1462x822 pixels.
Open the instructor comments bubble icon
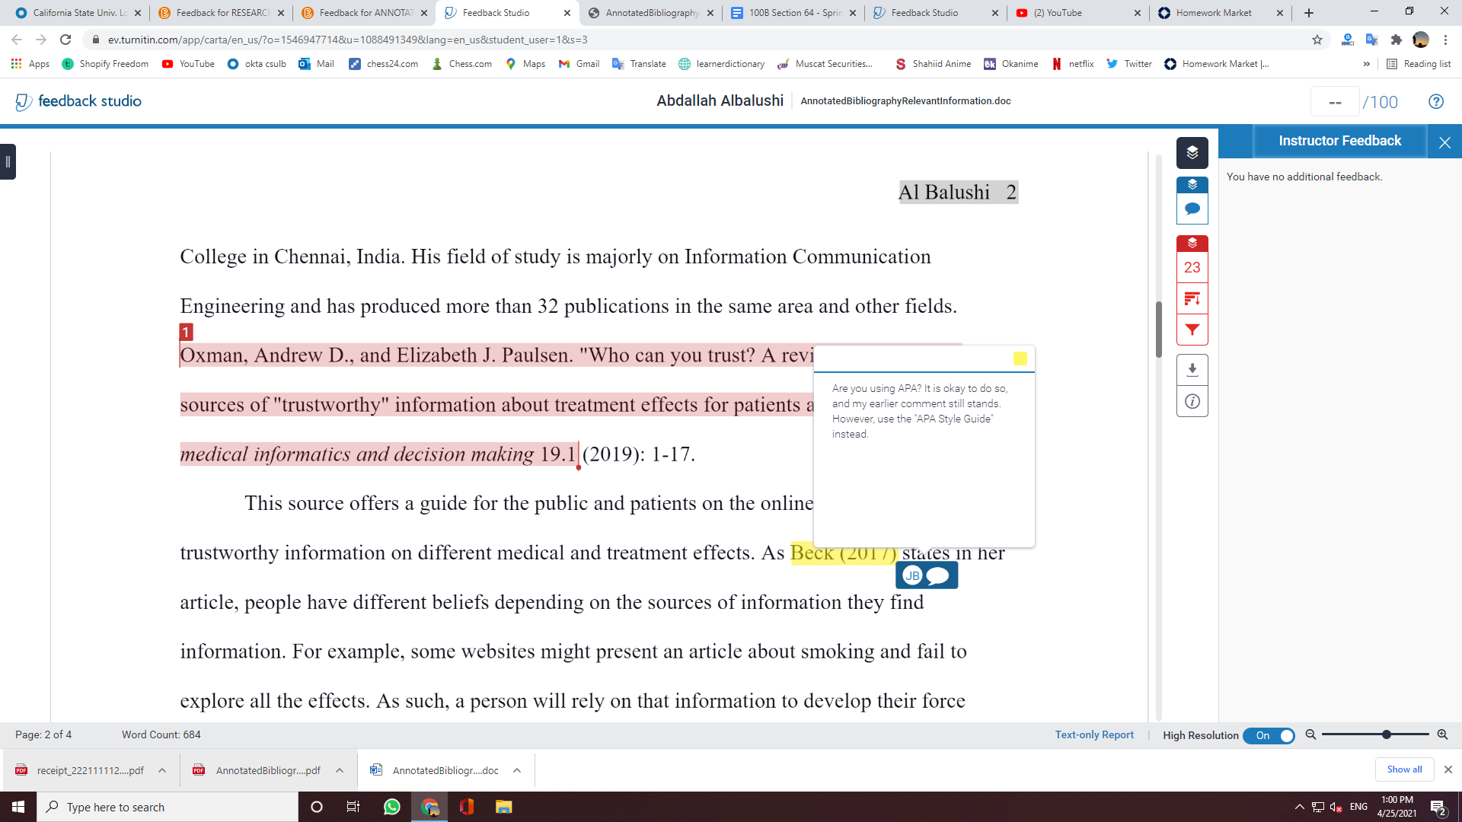tap(1192, 209)
